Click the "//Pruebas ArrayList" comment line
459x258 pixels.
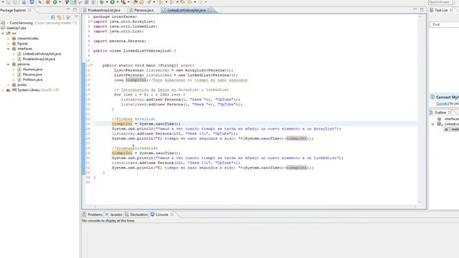133,119
